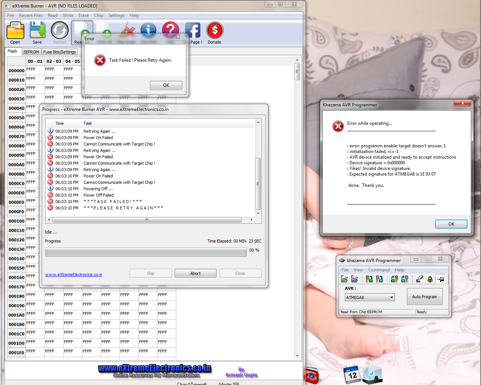Switch to the Flash tab
The height and width of the screenshot is (385, 481).
coord(13,51)
